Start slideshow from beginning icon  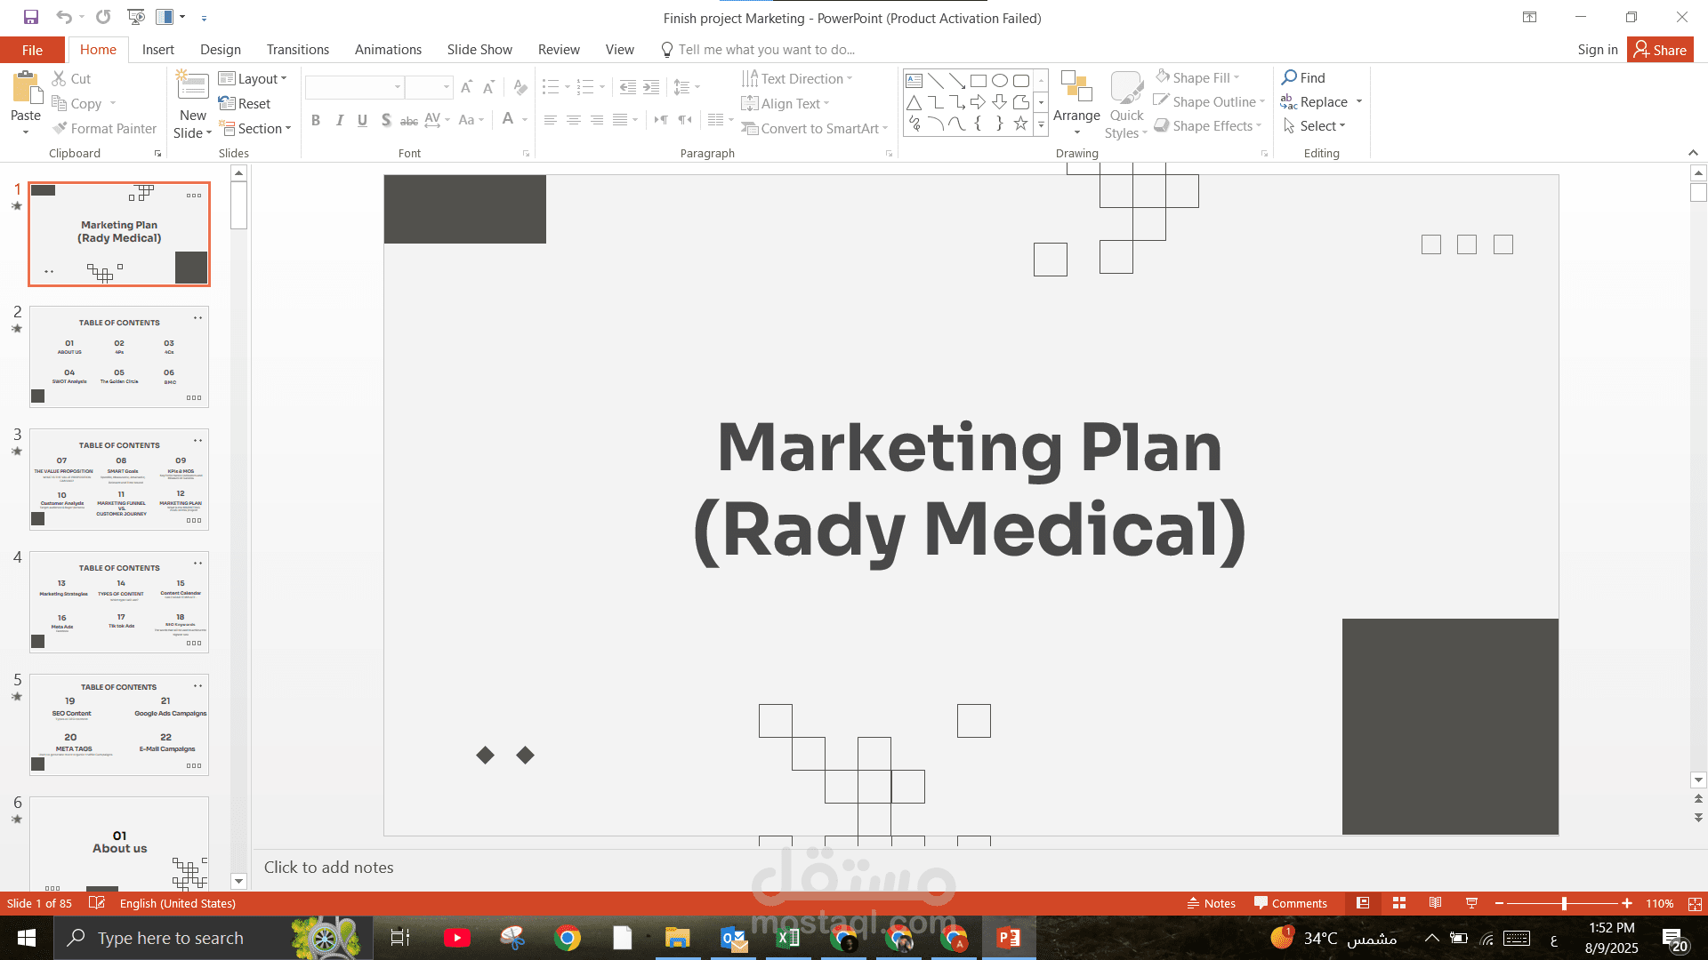coord(136,17)
